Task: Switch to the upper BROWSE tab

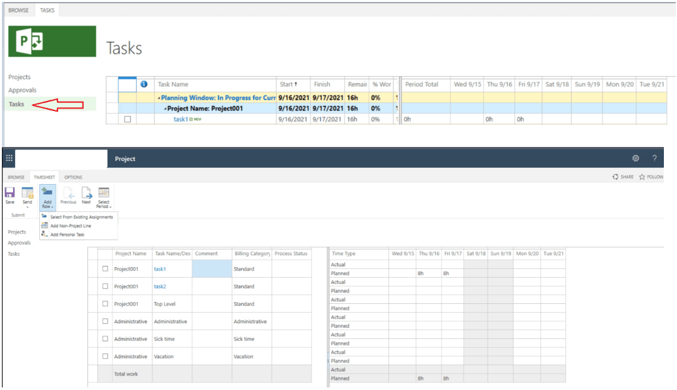Action: [19, 10]
